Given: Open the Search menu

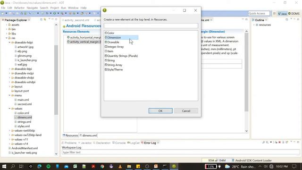Looking at the screenshot, I should (x=44, y=8).
